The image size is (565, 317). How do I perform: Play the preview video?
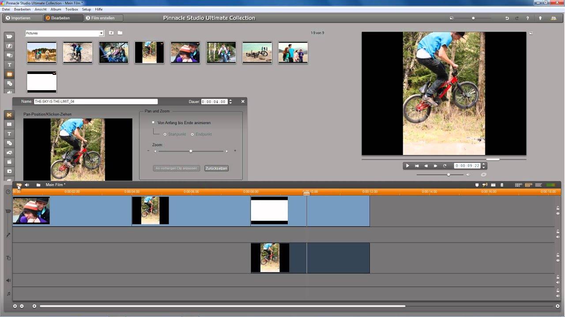pos(407,166)
